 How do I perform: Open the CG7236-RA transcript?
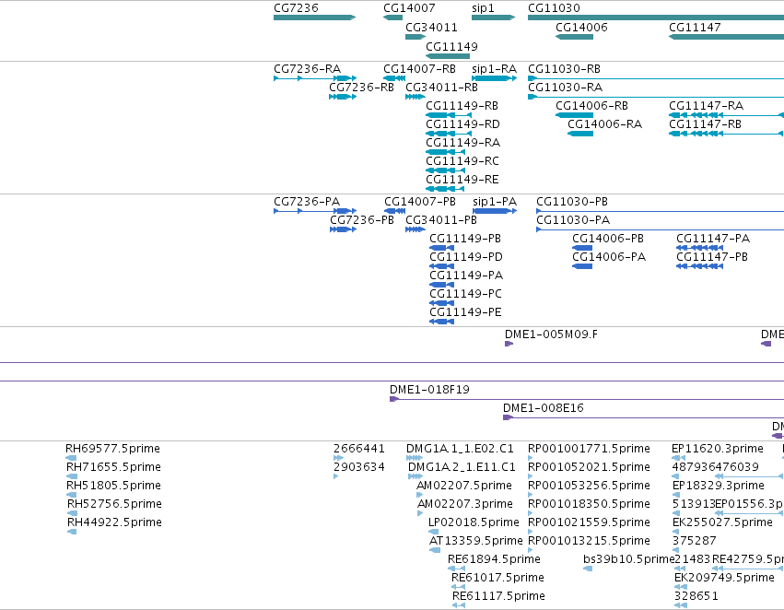click(x=315, y=78)
